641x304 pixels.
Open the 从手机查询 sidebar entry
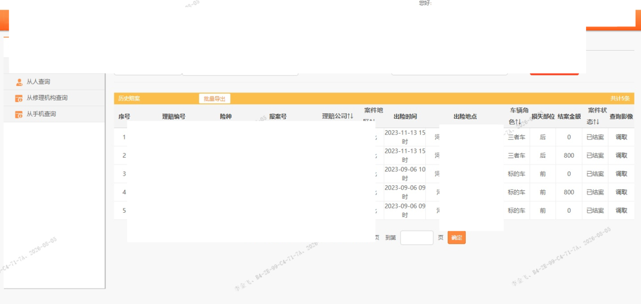[54, 114]
